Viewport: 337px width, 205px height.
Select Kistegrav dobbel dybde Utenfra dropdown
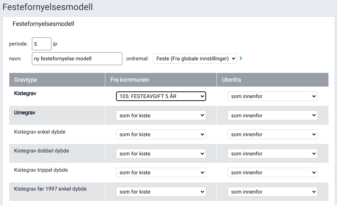(272, 154)
